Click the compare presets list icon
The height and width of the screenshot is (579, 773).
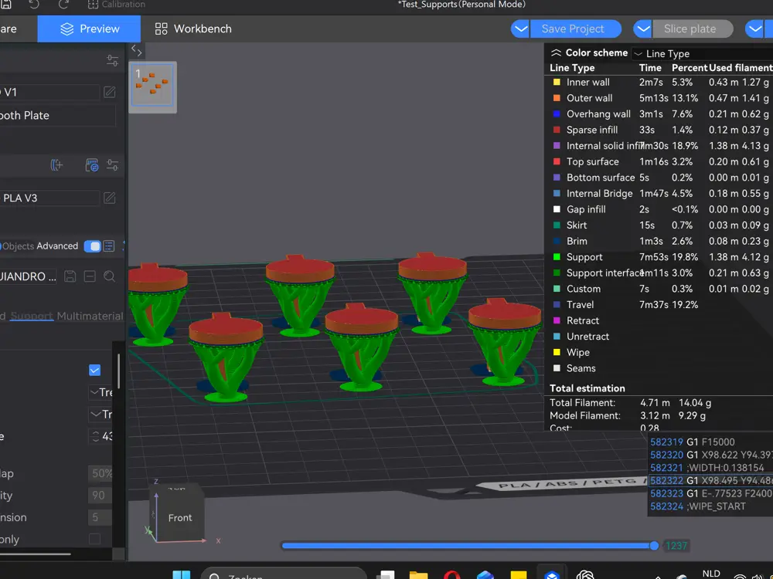(109, 246)
